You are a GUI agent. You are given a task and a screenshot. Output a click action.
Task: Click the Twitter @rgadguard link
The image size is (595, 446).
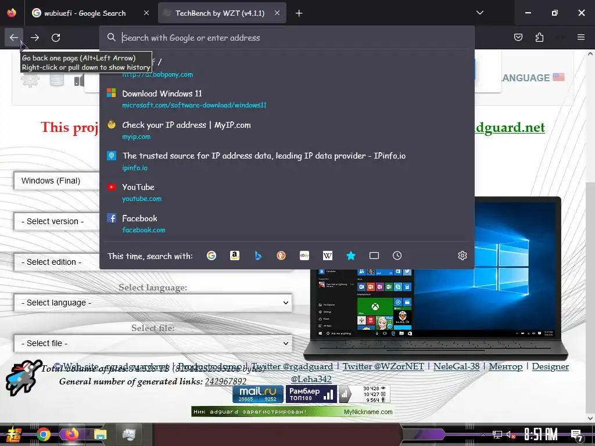click(292, 366)
